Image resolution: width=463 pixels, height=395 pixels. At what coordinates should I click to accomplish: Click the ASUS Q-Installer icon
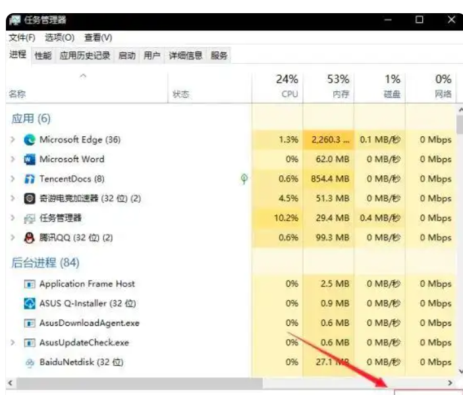tap(29, 303)
